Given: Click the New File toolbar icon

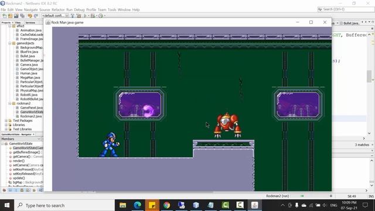Looking at the screenshot, I should pos(4,16).
